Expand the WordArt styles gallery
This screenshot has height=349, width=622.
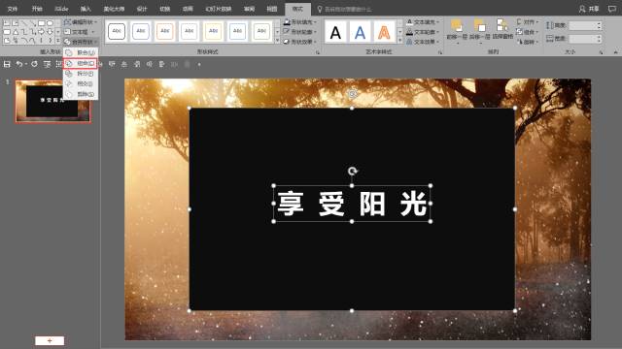coord(399,41)
